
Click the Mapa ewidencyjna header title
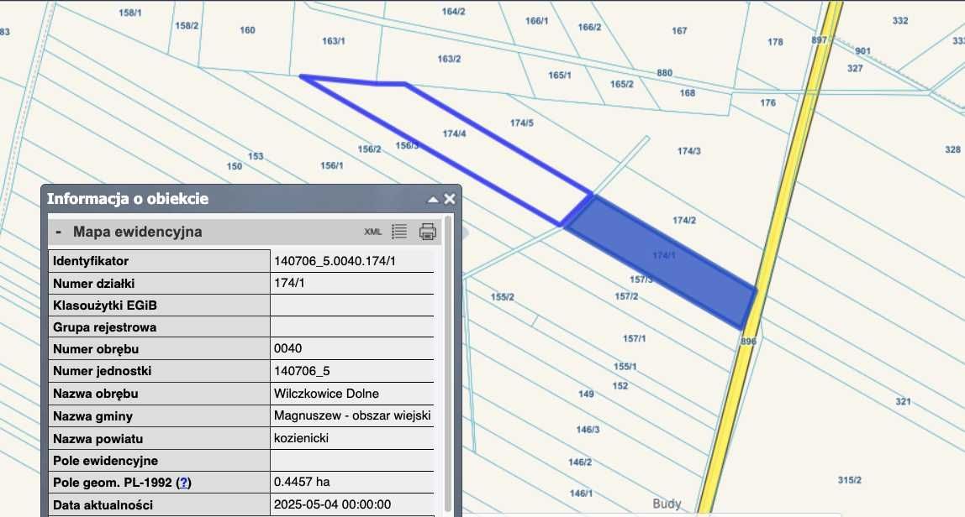coord(137,232)
